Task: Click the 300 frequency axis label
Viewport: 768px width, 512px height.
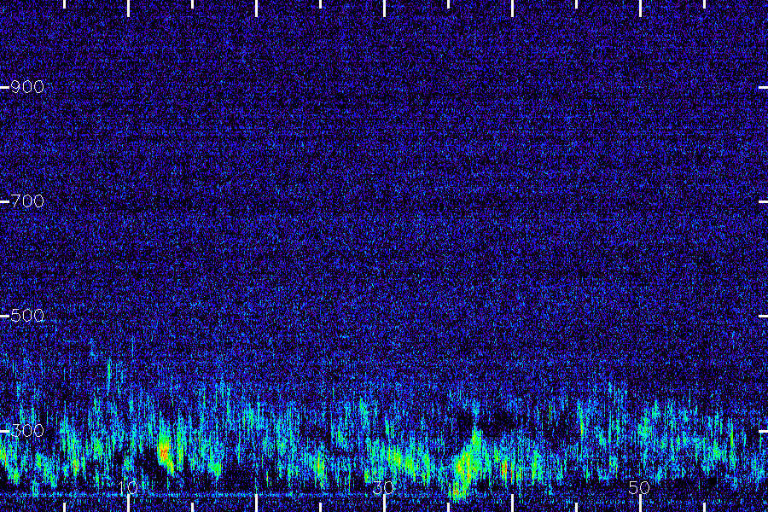Action: (x=27, y=431)
